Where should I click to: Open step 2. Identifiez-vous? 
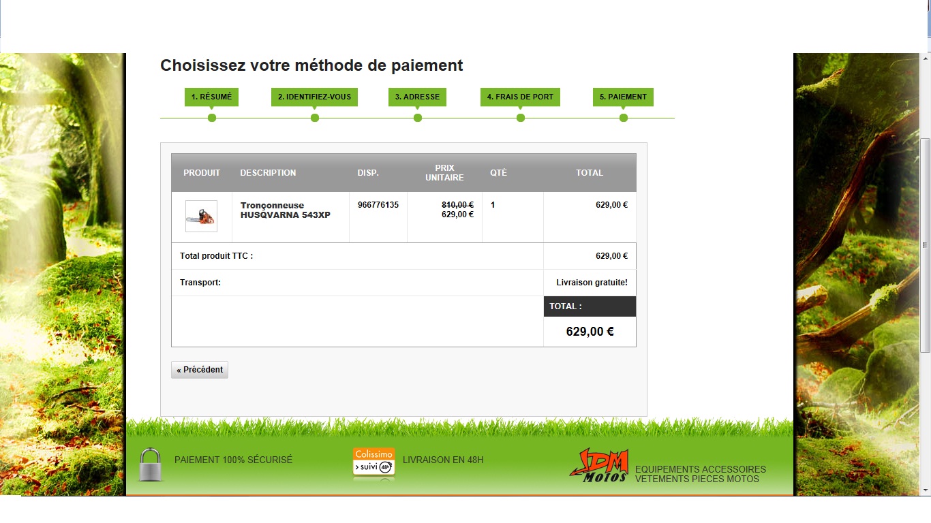[314, 97]
